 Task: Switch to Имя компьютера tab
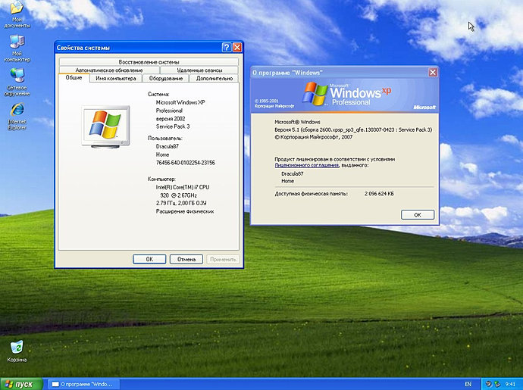coord(116,78)
